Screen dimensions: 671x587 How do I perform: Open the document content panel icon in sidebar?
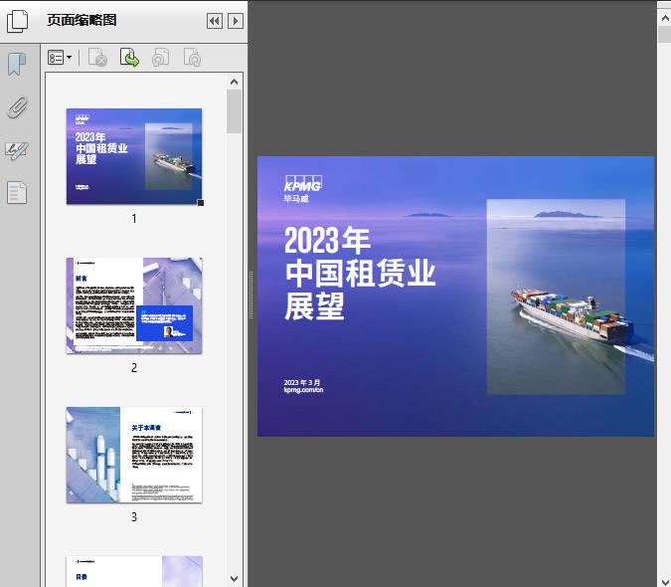tap(17, 193)
